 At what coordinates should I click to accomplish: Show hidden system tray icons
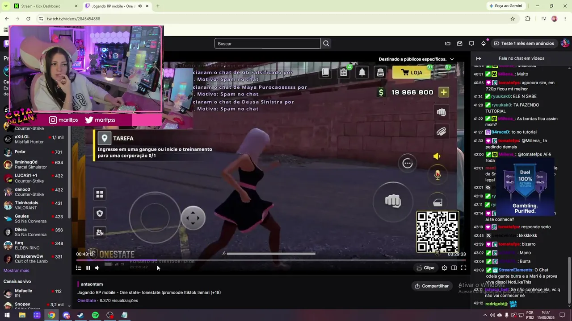pyautogui.click(x=484, y=315)
